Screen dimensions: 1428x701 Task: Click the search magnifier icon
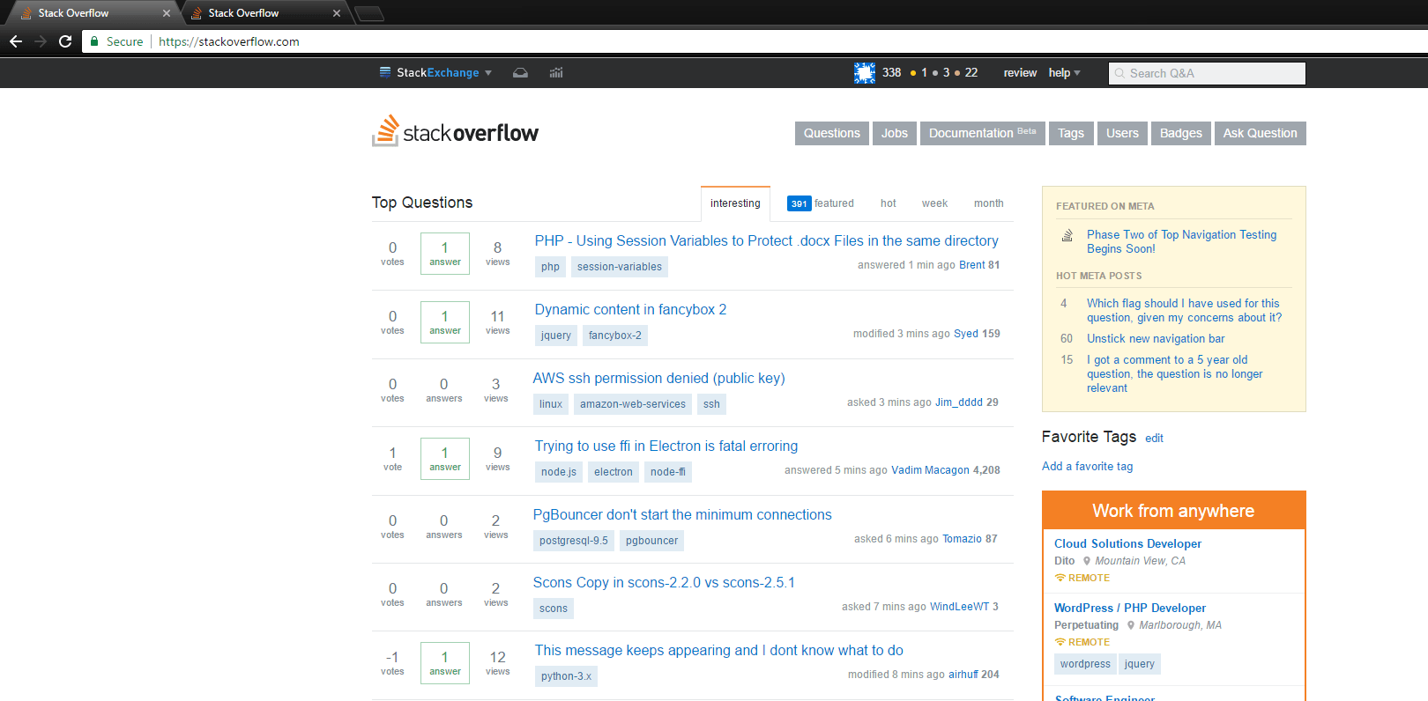(1120, 73)
